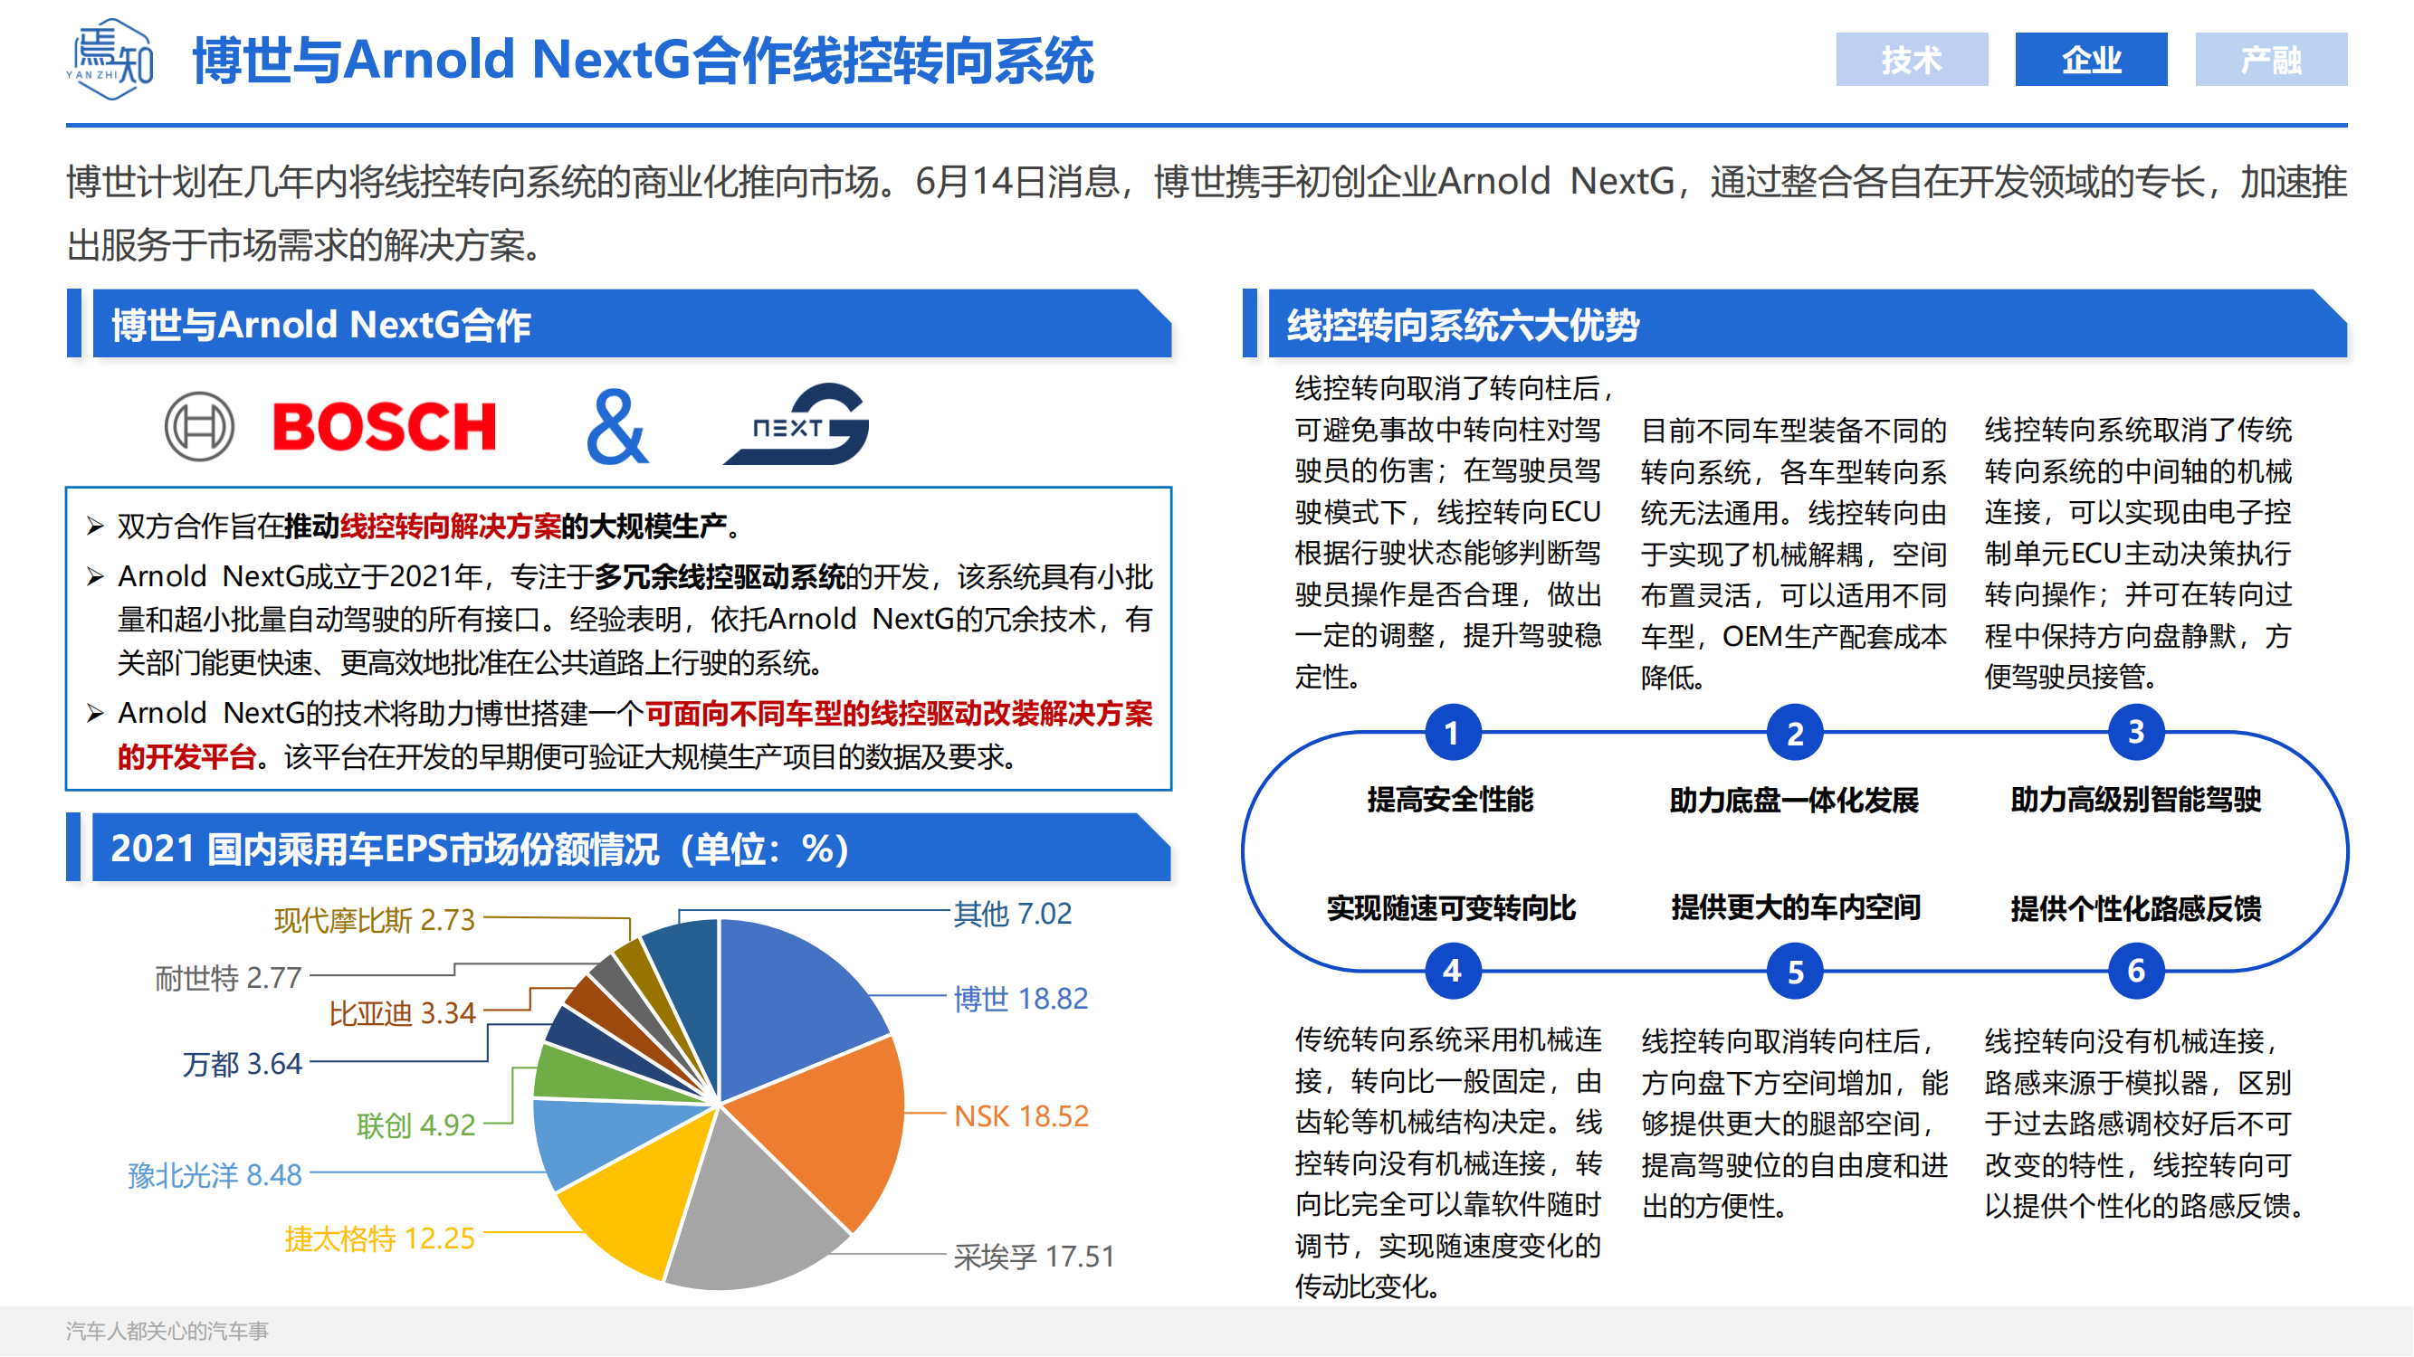Click the blue ampersand symbol between logos

coord(616,427)
